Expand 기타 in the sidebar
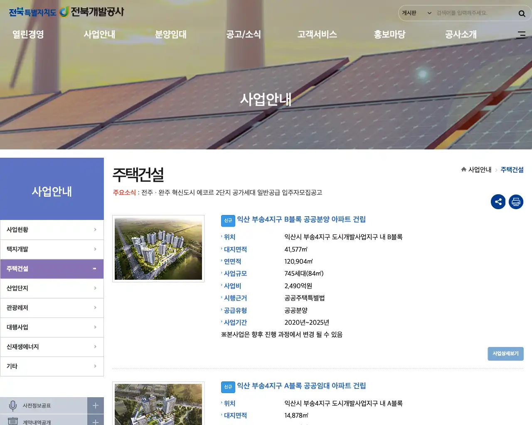Screen dimensions: 532x425 pos(52,366)
